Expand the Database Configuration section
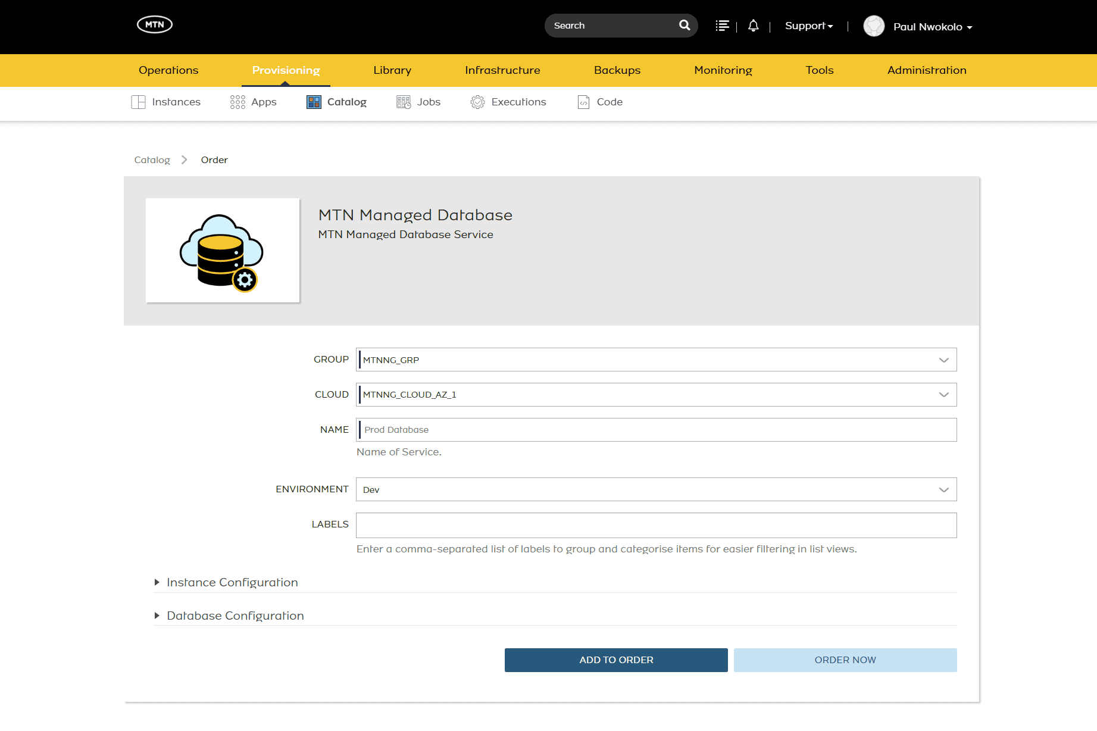1097x731 pixels. 229,616
